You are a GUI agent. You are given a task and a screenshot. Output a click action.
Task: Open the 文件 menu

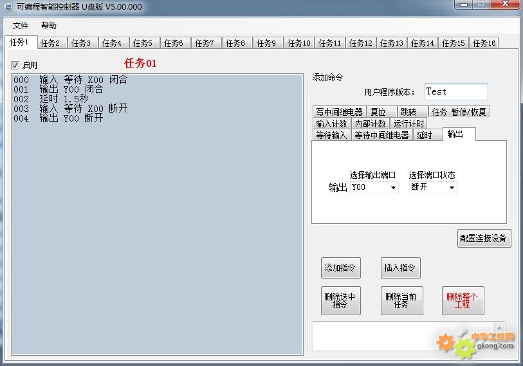[21, 26]
